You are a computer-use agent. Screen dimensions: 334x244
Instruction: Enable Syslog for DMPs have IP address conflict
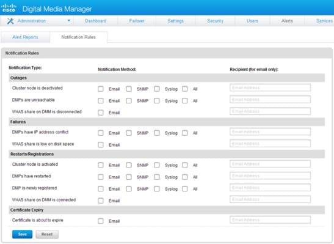157,133
